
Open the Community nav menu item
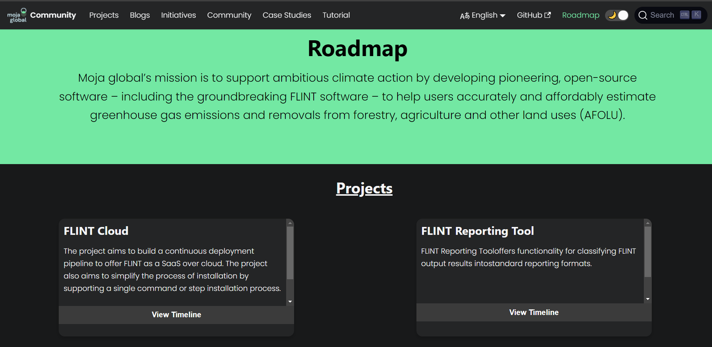[x=229, y=15]
